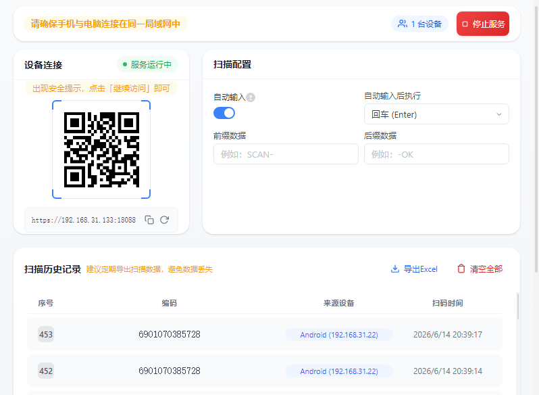This screenshot has width=539, height=395.
Task: Click the 后缀数据 input field
Action: [436, 154]
